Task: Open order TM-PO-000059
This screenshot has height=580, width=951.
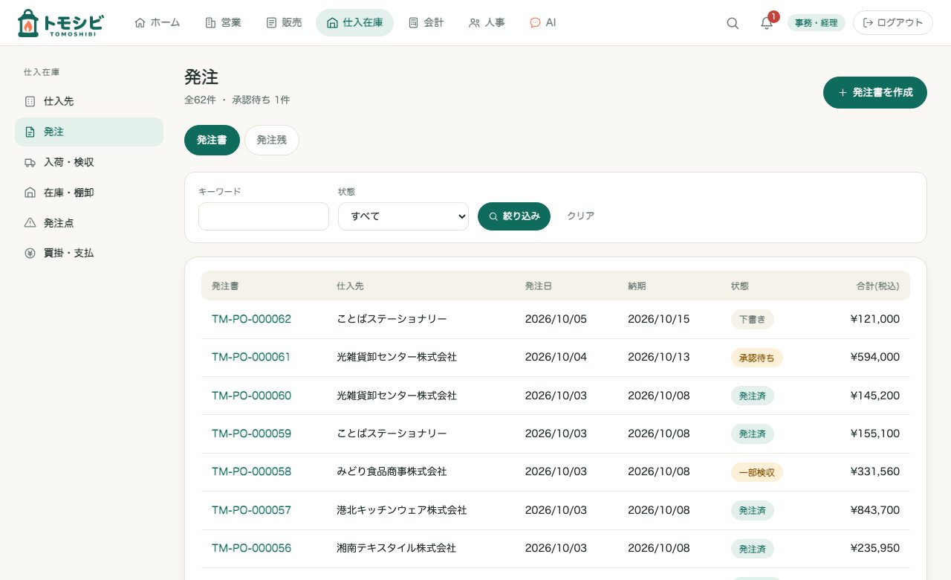Action: 251,434
